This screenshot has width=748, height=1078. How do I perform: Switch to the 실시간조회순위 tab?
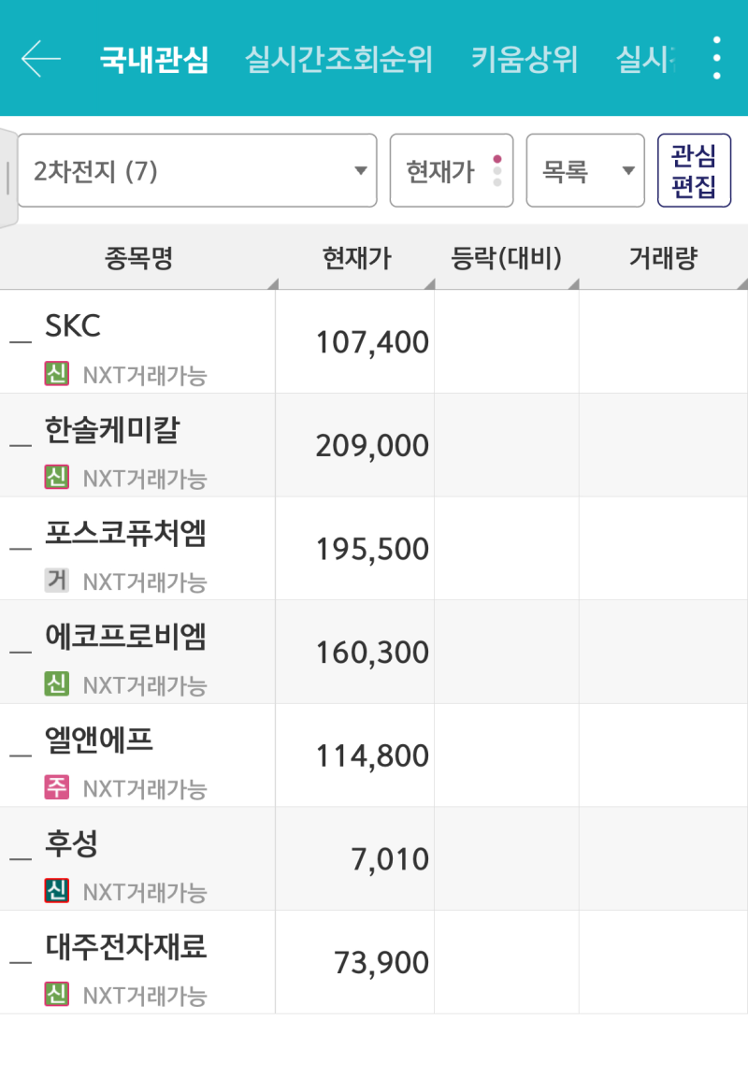click(337, 59)
